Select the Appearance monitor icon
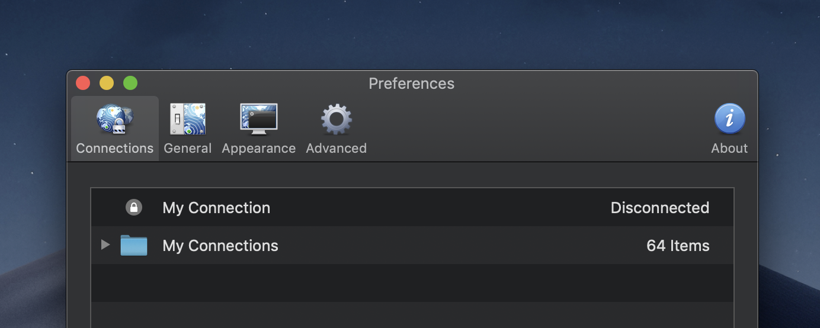 coord(259,120)
